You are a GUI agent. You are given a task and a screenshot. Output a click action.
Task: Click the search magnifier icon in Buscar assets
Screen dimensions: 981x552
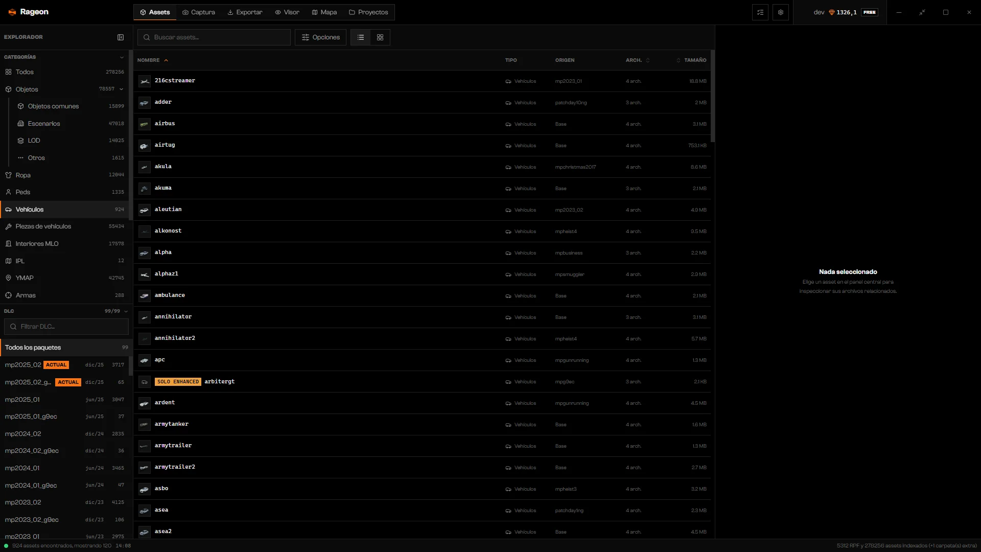click(147, 37)
